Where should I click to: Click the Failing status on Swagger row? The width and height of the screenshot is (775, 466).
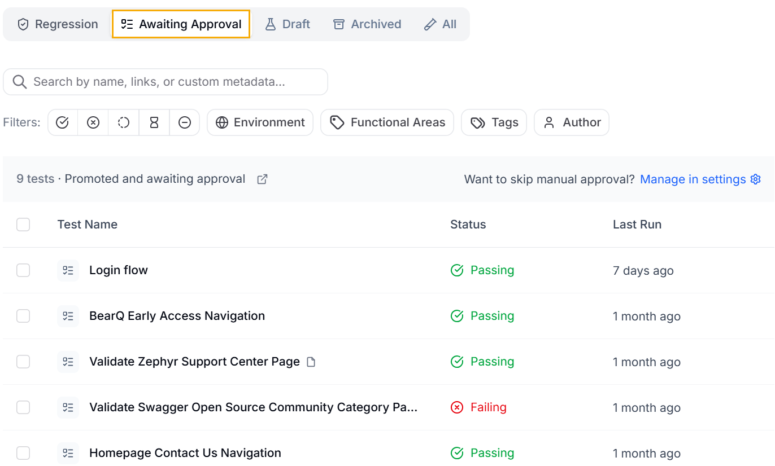(478, 407)
